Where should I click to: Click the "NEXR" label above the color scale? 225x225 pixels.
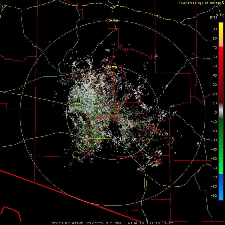tap(219, 15)
